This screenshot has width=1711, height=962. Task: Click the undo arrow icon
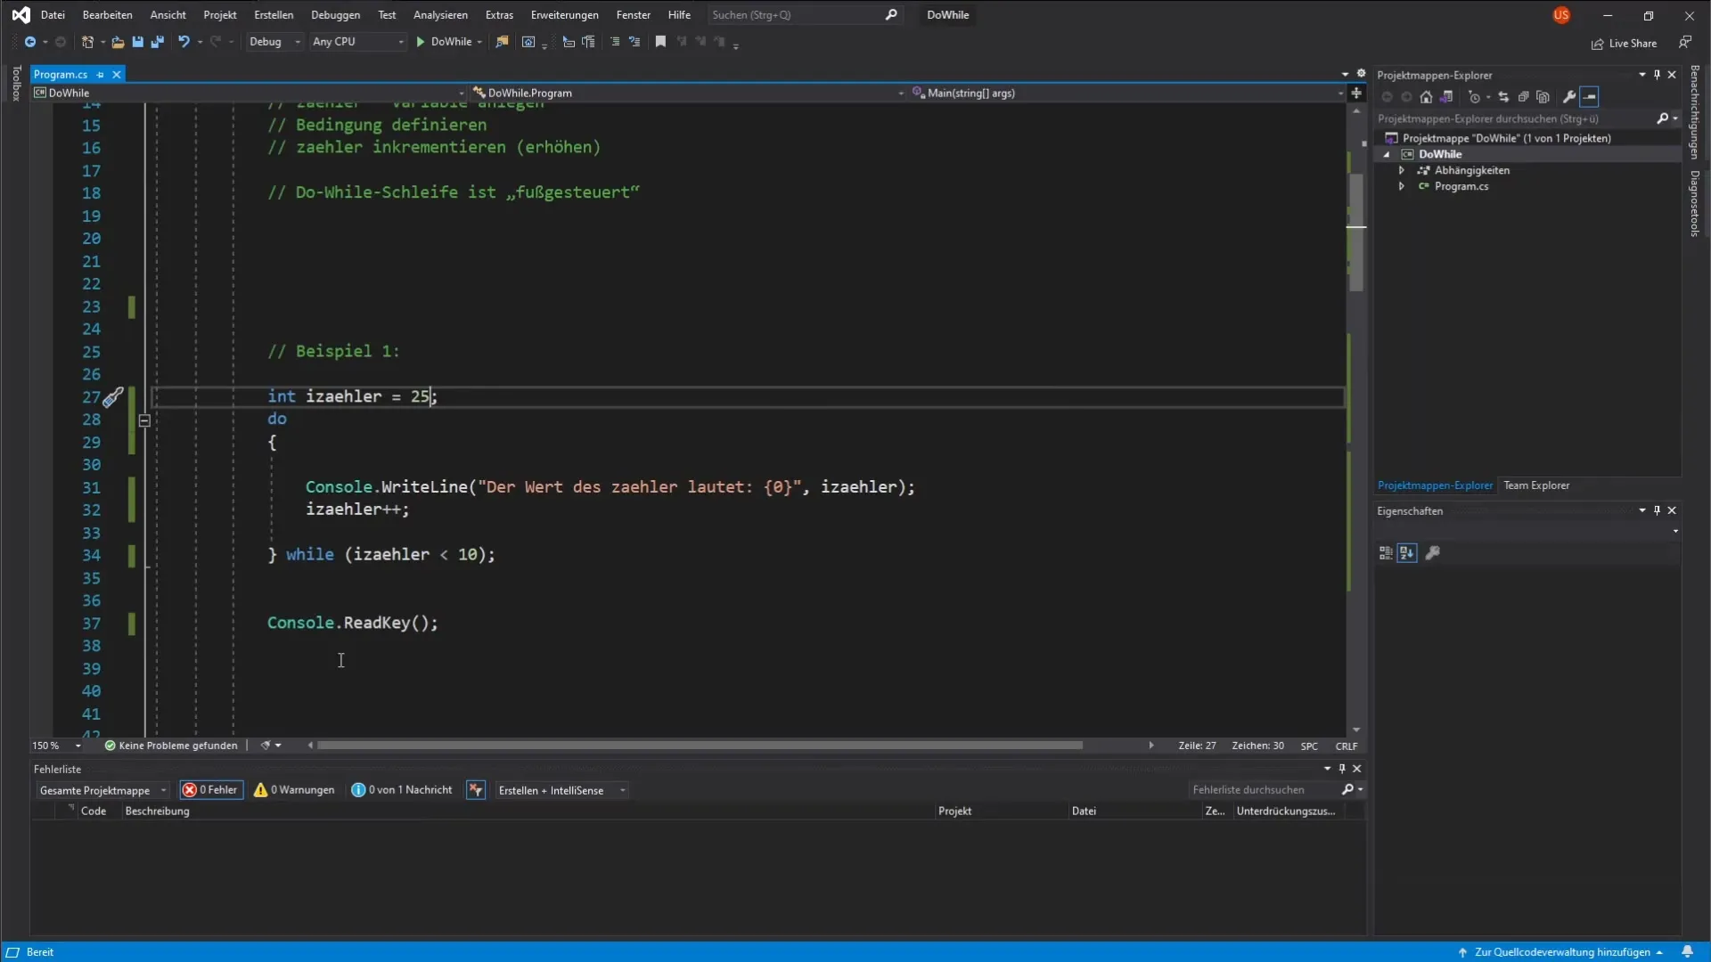tap(184, 42)
